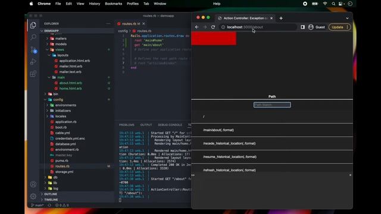Open the Explorer view in activity bar
This screenshot has width=381, height=214.
pos(33,25)
